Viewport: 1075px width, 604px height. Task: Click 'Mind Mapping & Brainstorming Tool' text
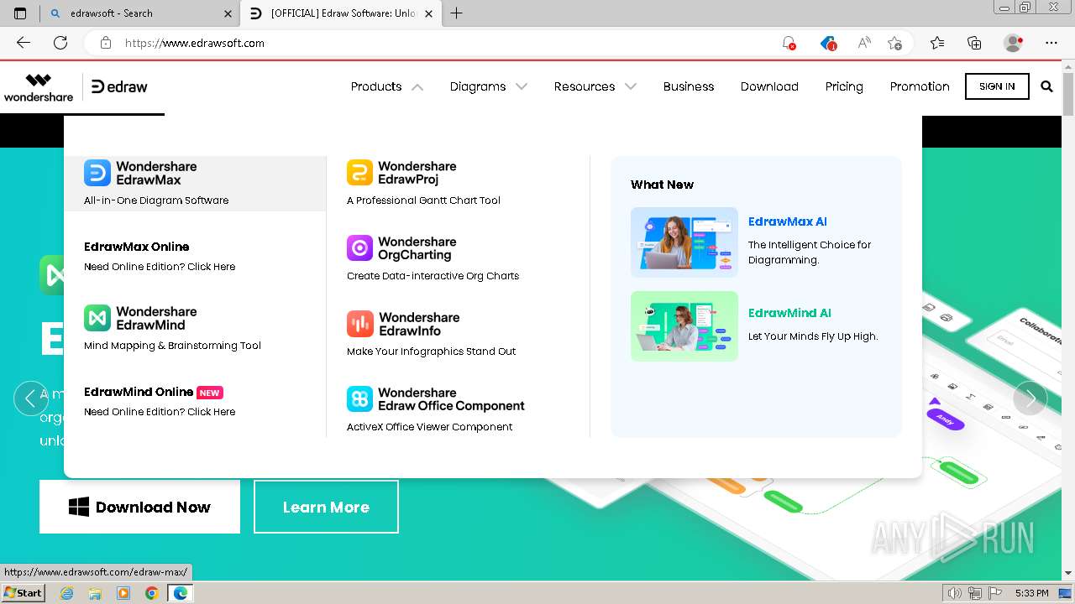172,346
